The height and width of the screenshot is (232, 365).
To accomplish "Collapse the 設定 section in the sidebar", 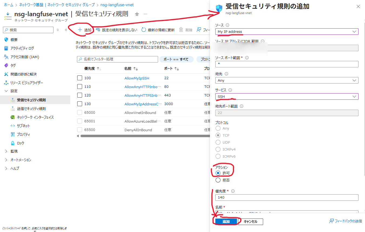I will 6,91.
